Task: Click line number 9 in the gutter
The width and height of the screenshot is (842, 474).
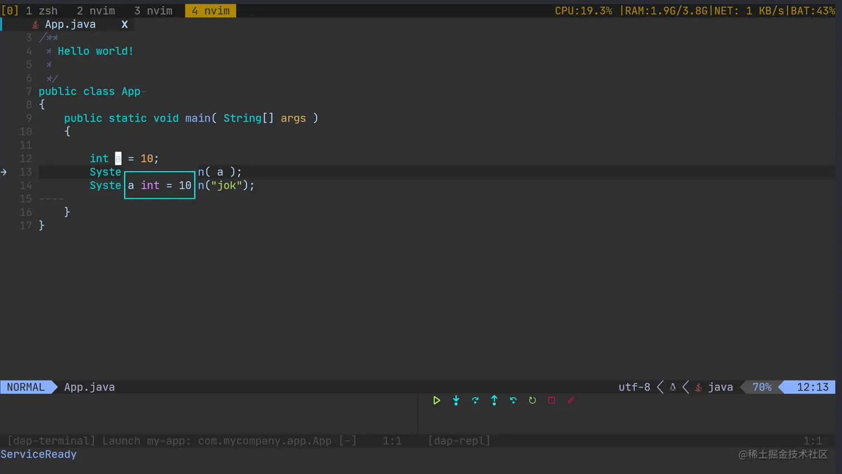Action: coord(29,118)
